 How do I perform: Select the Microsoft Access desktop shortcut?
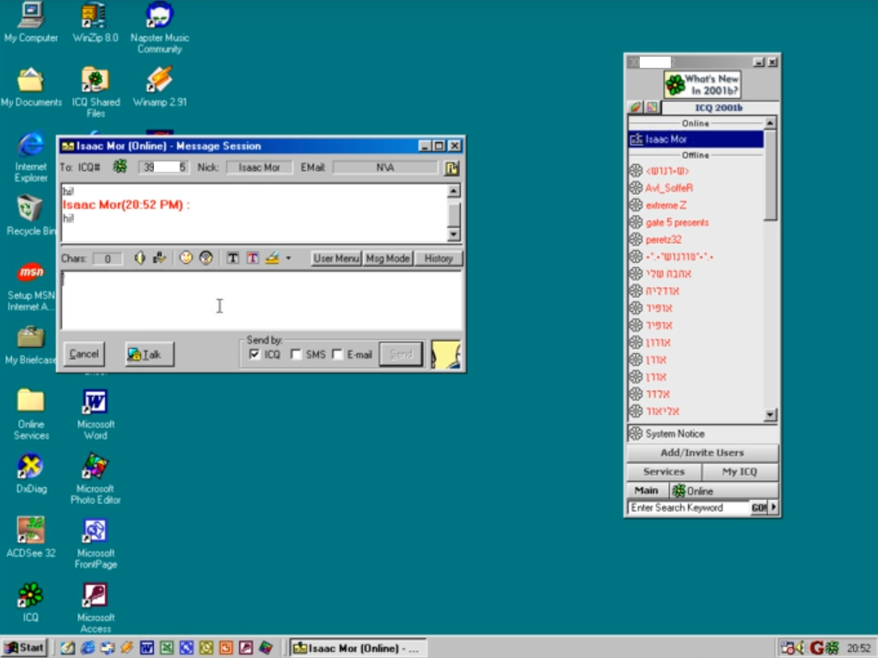point(95,607)
